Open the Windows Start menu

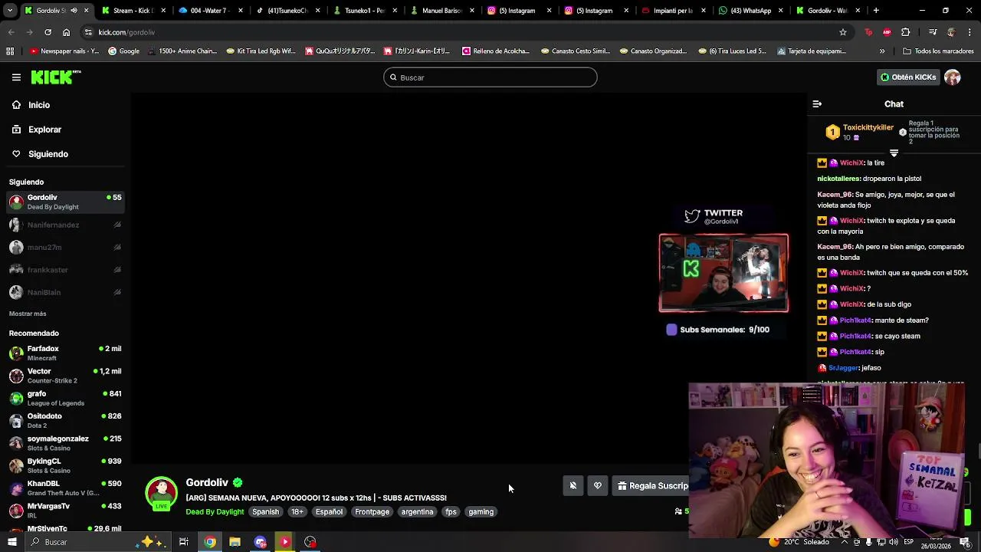[x=11, y=542]
